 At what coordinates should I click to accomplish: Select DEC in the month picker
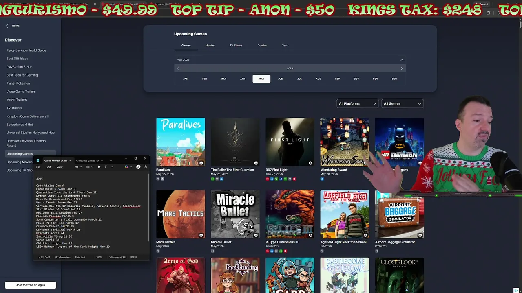[394, 79]
